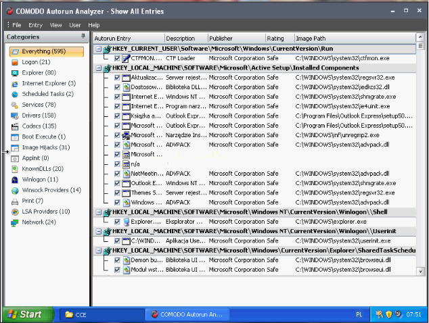Click the Image Hijacks icon
The width and height of the screenshot is (429, 323).
click(x=15, y=147)
